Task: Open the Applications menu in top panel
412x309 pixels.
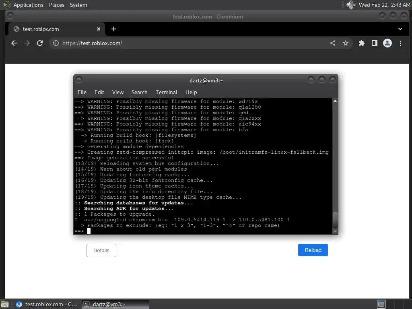Action: 29,5
